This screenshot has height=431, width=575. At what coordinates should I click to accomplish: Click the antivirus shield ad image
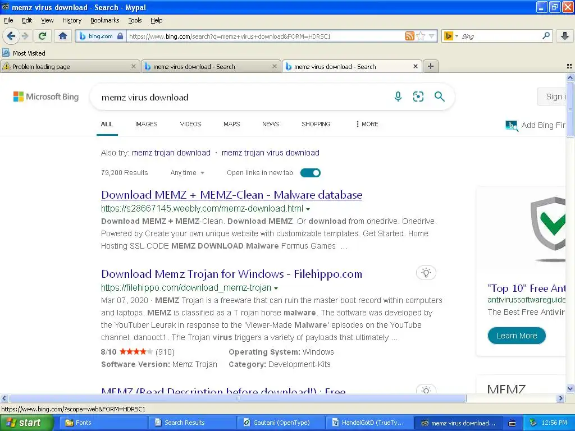(548, 229)
